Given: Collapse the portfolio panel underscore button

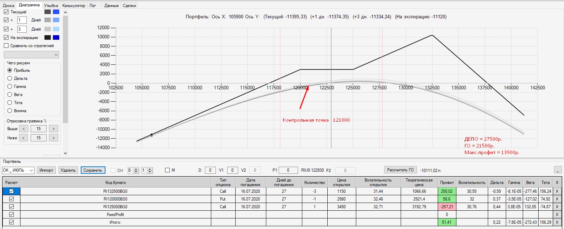Looking at the screenshot, I should tap(558, 170).
